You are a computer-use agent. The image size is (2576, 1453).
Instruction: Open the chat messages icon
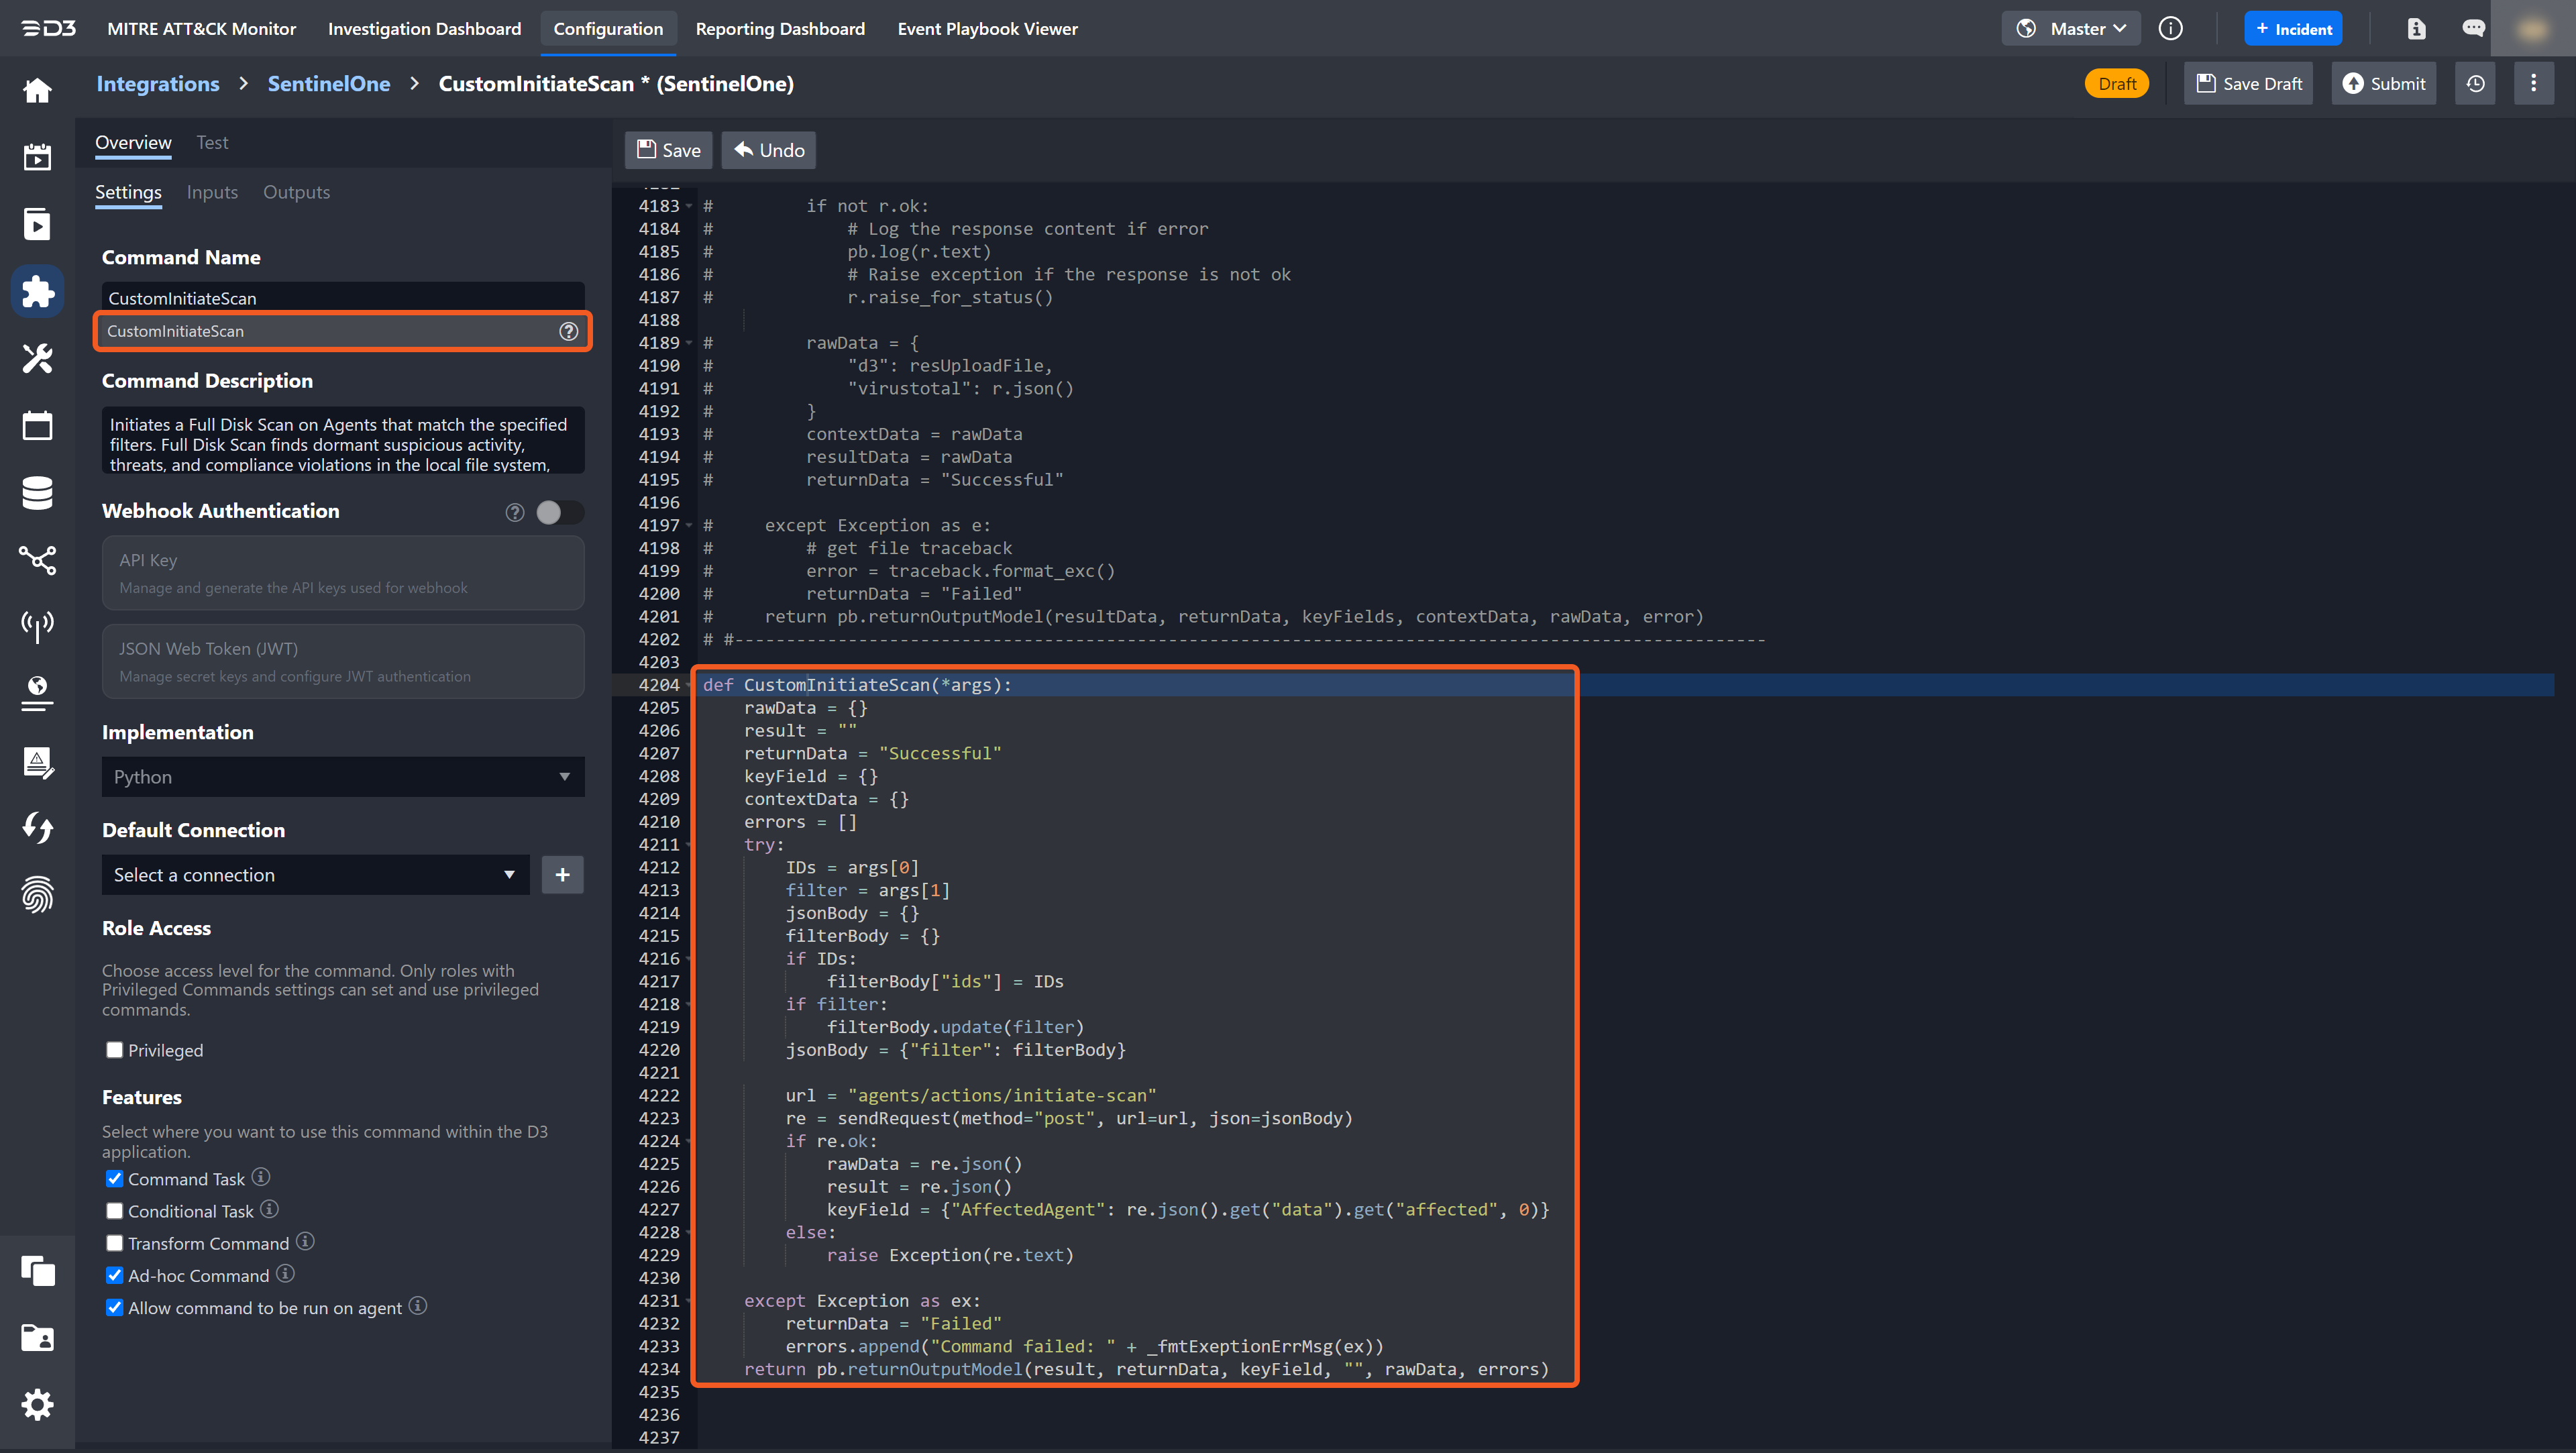click(x=2473, y=29)
